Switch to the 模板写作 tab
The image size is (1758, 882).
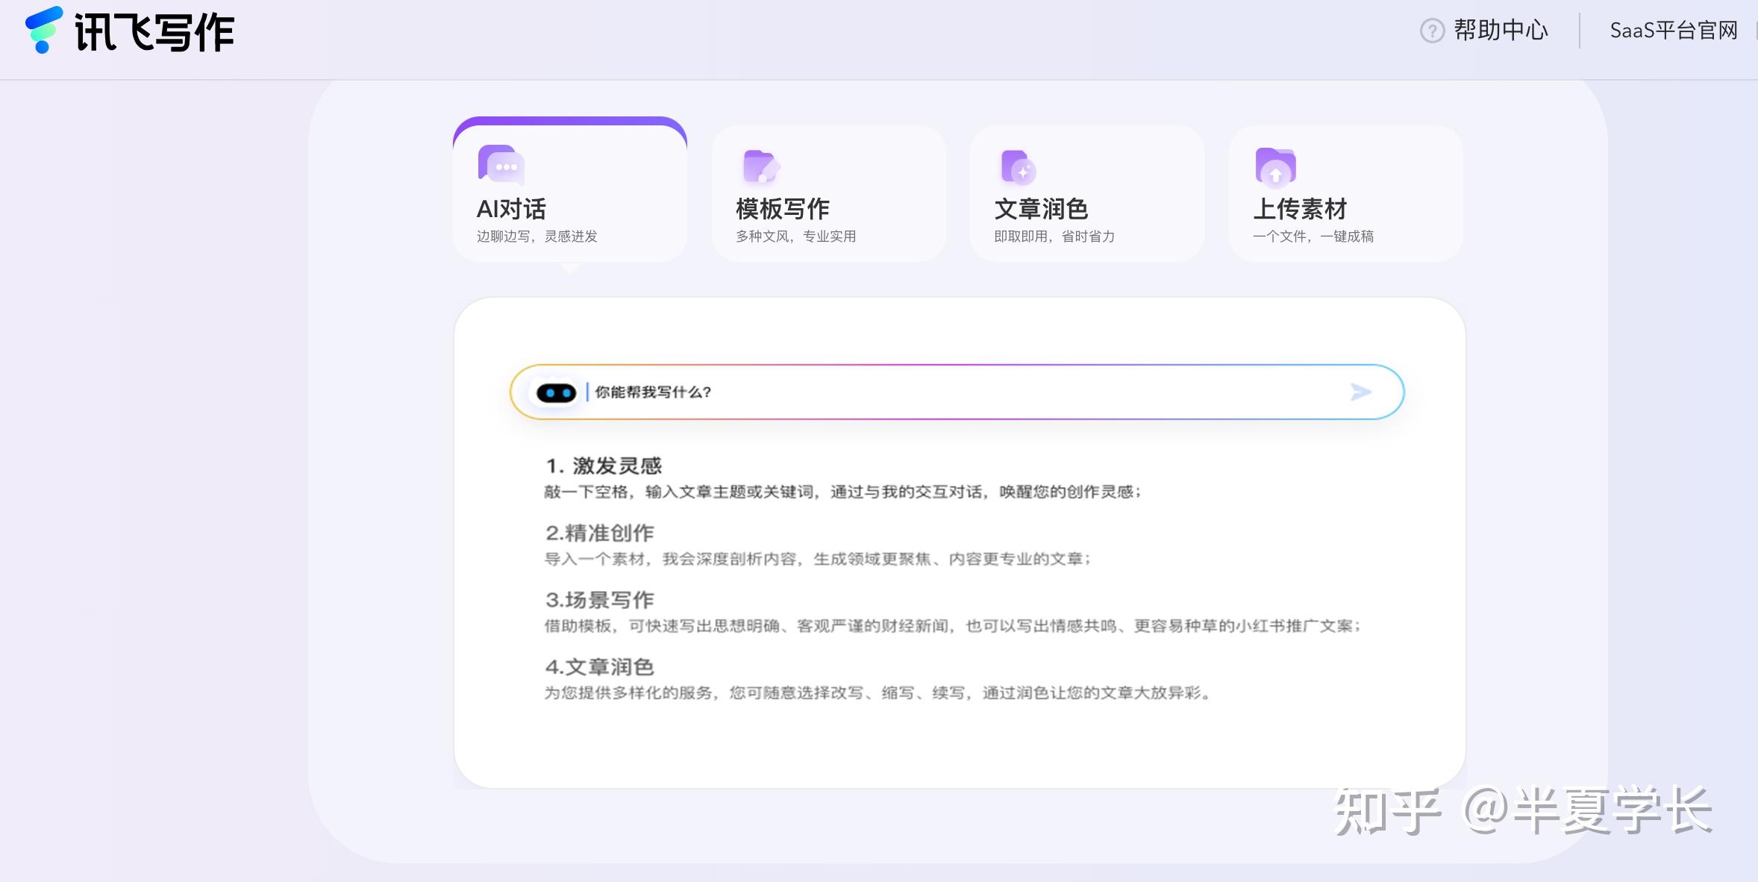(783, 210)
